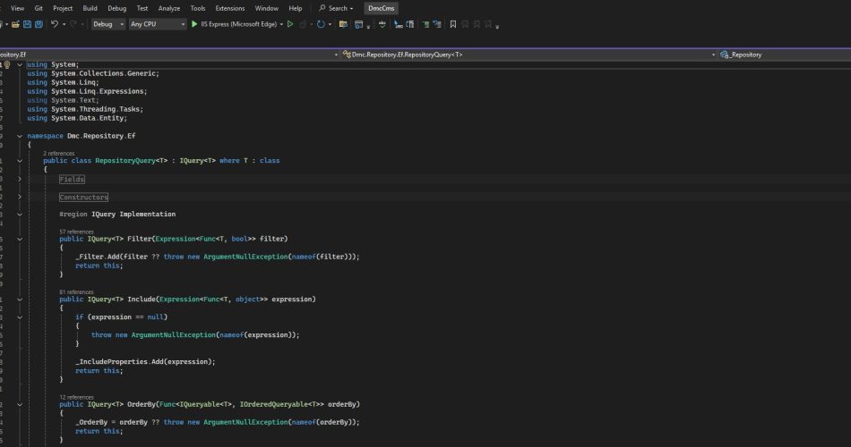The width and height of the screenshot is (851, 447).
Task: Collapse the namespace Dmc.Repository.Ef block
Action: click(x=21, y=136)
